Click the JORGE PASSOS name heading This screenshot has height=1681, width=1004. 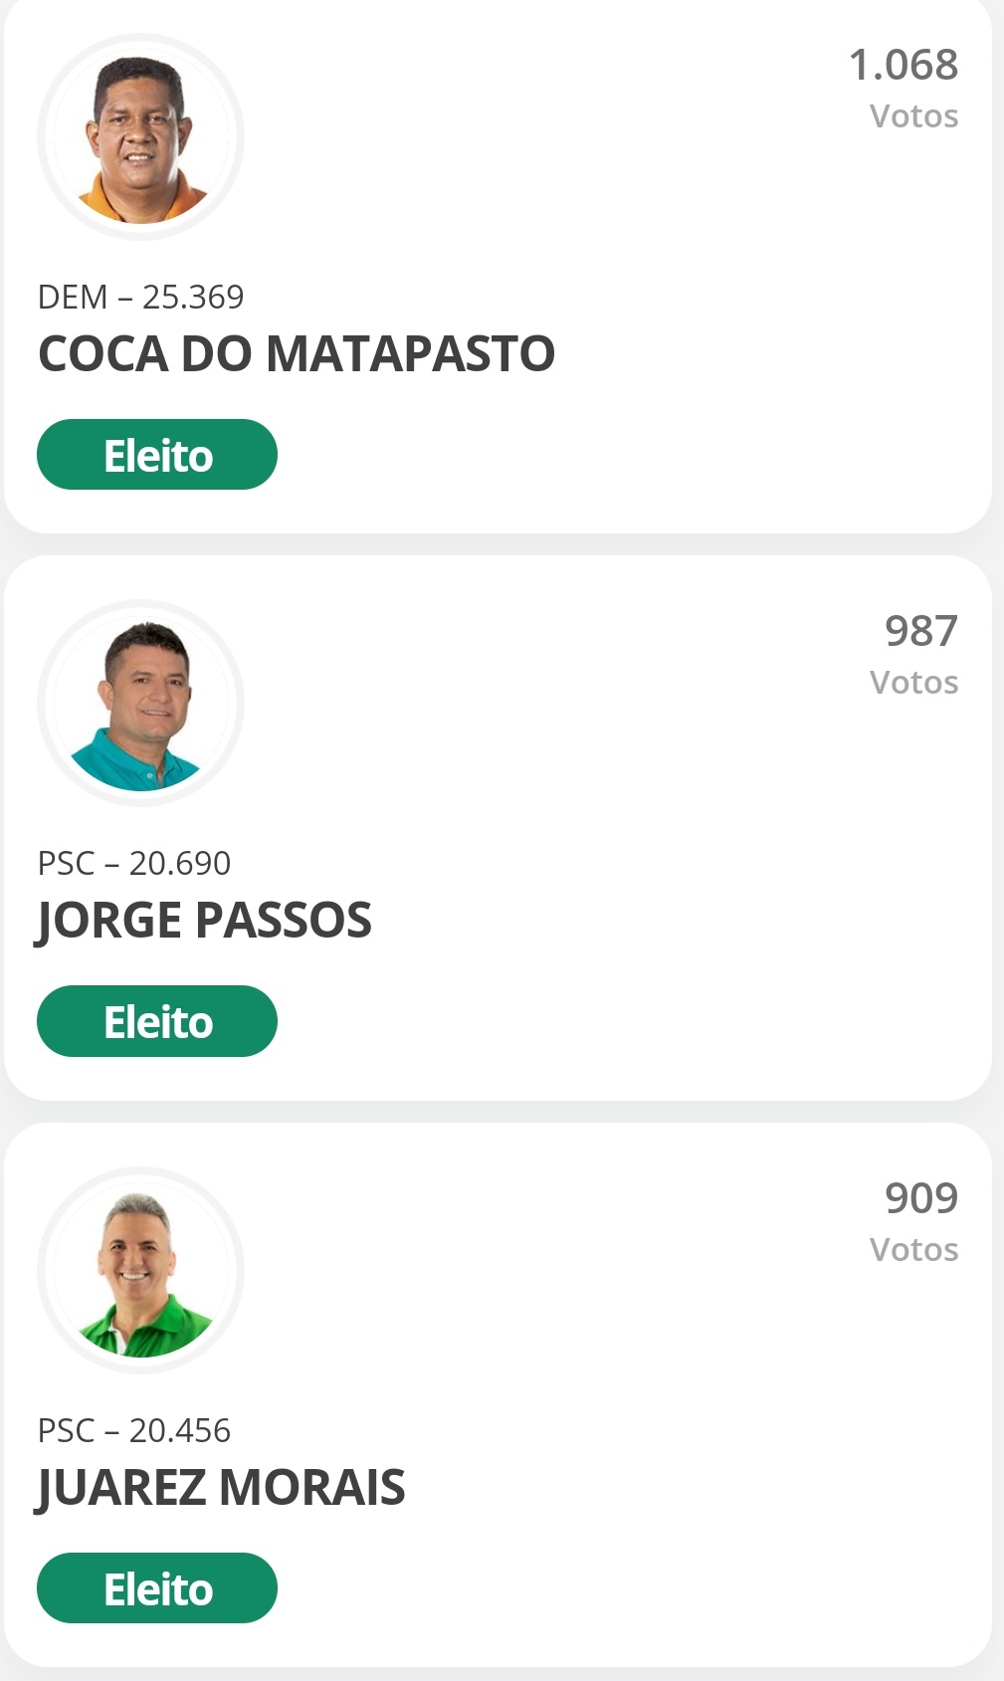204,921
